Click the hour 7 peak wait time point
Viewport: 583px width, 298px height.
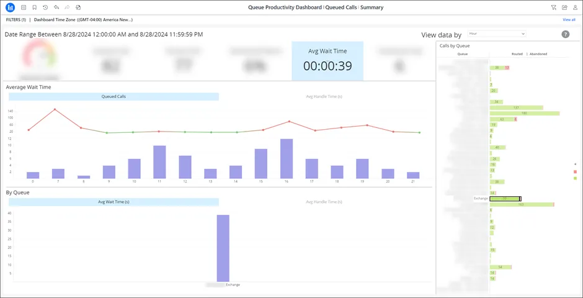pos(55,109)
